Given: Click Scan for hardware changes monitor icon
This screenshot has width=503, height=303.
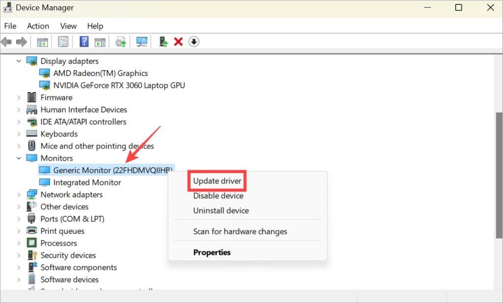Looking at the screenshot, I should pos(142,42).
